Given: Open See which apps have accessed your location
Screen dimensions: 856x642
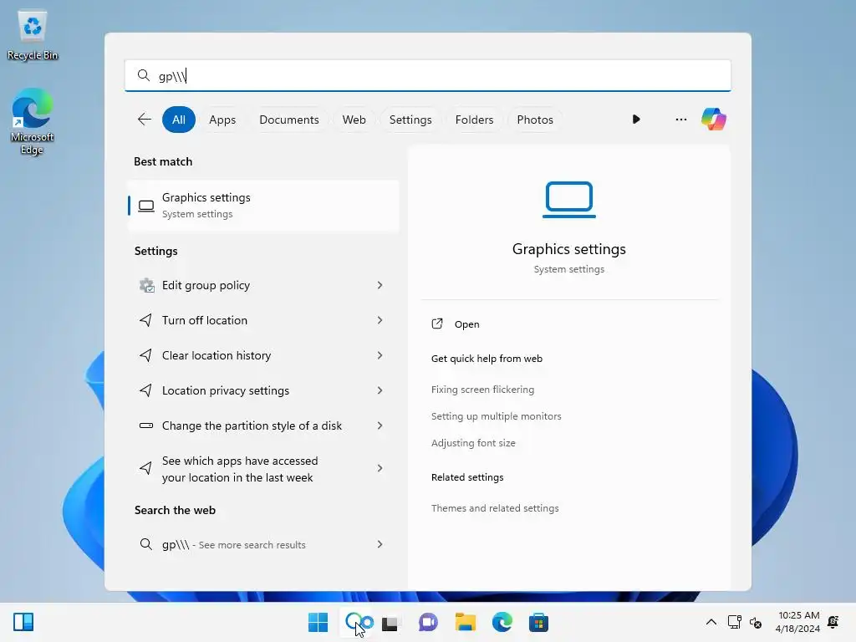Looking at the screenshot, I should [x=263, y=468].
